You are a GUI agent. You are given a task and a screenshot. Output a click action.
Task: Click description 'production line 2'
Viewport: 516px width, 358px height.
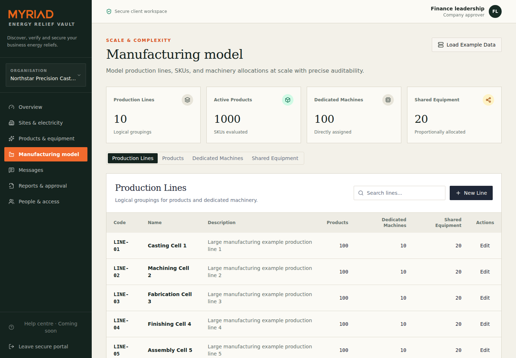260,272
